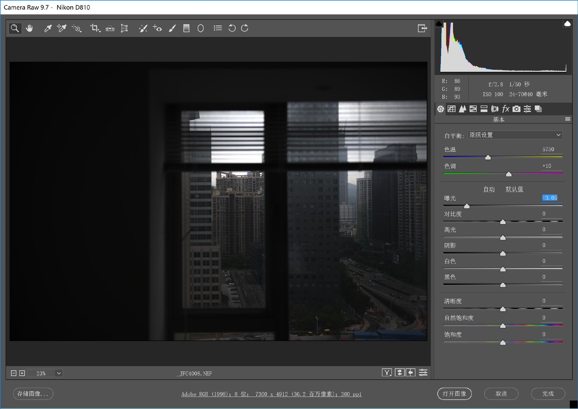The image size is (578, 409).
Task: Click the tint value +10
Action: [x=547, y=166]
